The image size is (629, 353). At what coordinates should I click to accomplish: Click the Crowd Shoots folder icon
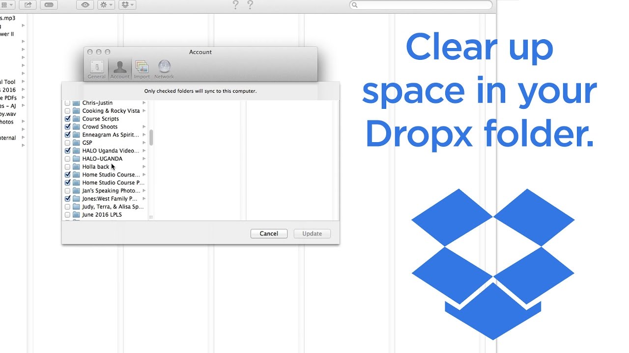pyautogui.click(x=76, y=126)
